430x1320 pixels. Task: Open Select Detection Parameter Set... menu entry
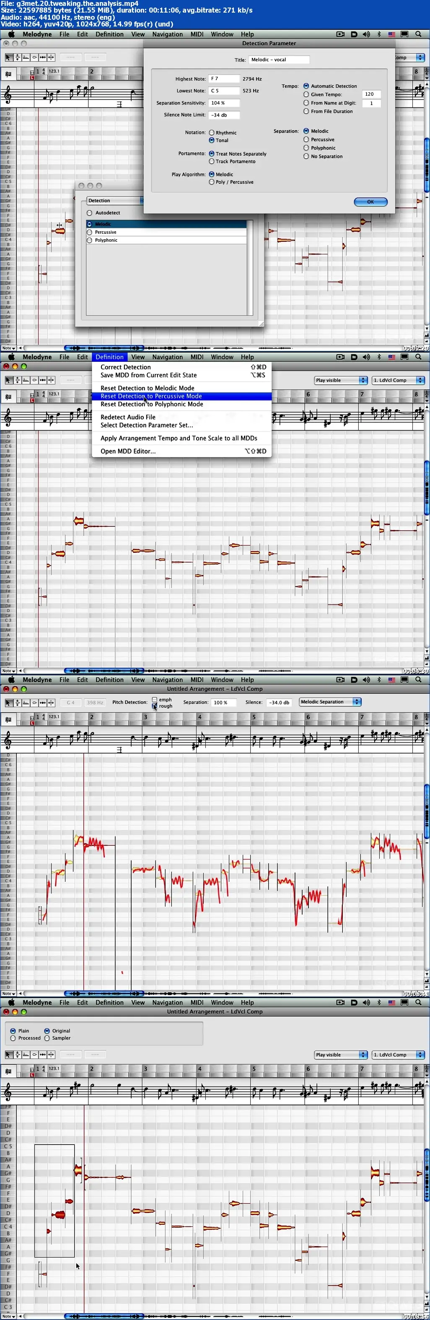click(147, 425)
